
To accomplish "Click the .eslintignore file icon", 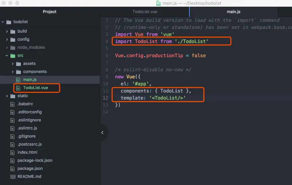I will [12, 120].
